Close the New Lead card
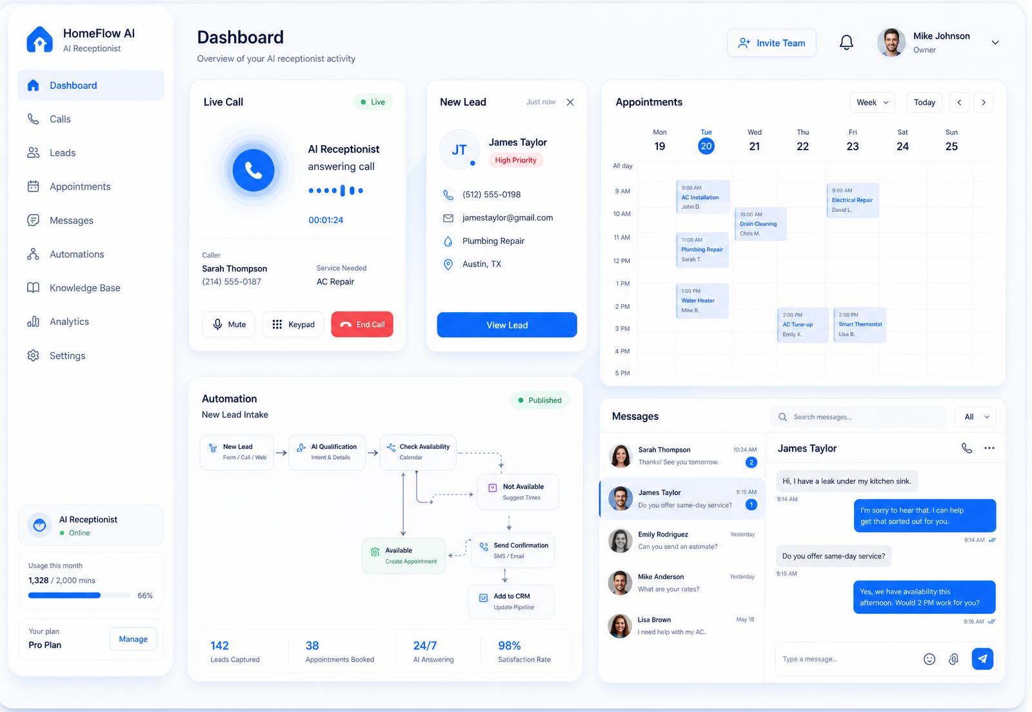This screenshot has width=1032, height=712. click(570, 102)
